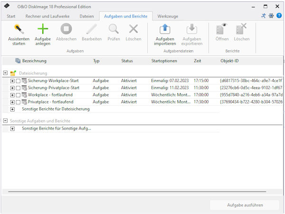Click the running figure express icon
285x214 pixels.
pyautogui.click(x=263, y=16)
